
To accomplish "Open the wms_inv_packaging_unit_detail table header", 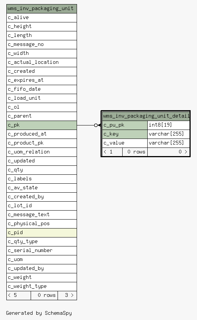I will [x=146, y=116].
